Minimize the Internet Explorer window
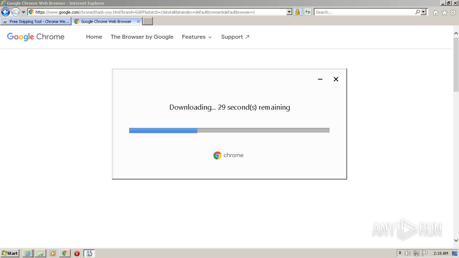This screenshot has width=459, height=258. 443,3
